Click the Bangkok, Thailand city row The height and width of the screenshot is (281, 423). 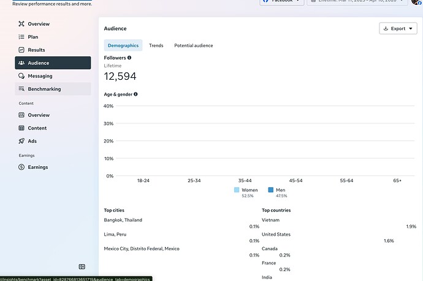[181, 223]
